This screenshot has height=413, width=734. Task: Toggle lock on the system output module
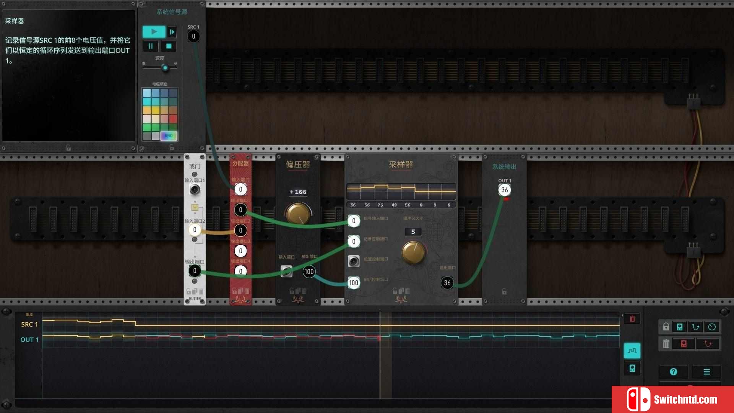[504, 292]
